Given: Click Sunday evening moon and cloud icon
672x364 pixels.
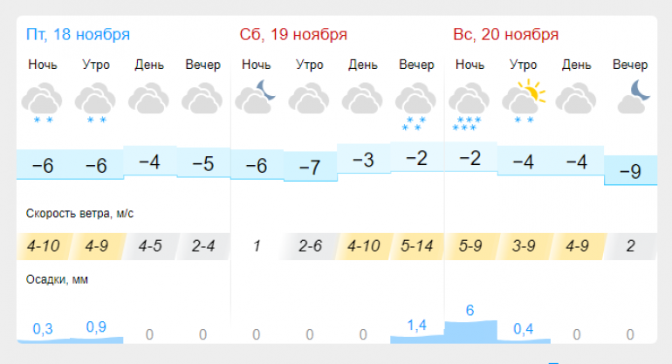Looking at the screenshot, I should [634, 97].
